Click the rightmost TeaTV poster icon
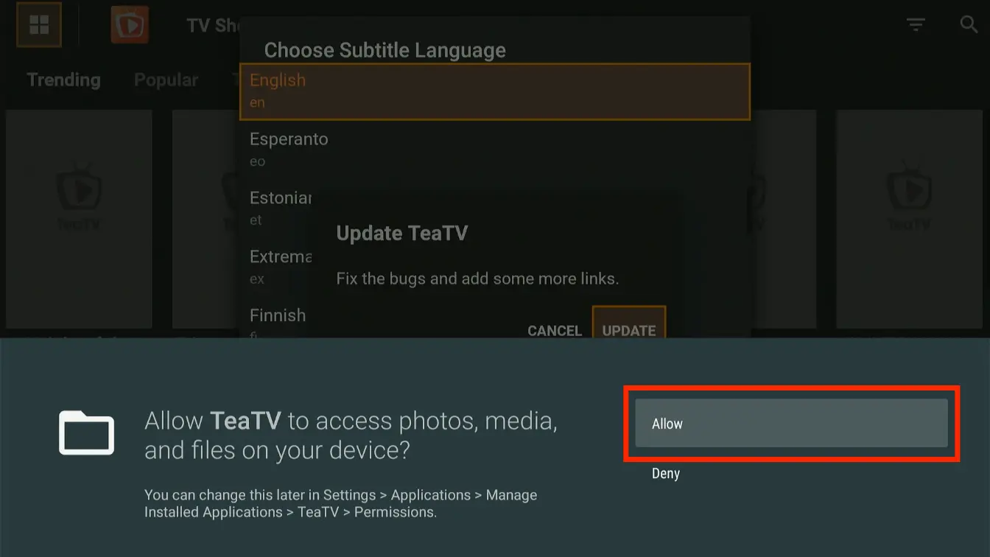Screen dimensions: 990x557 (909, 195)
